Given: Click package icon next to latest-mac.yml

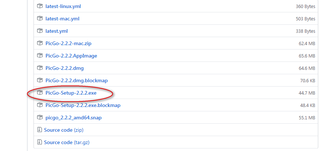Looking at the screenshot, I should point(40,19).
